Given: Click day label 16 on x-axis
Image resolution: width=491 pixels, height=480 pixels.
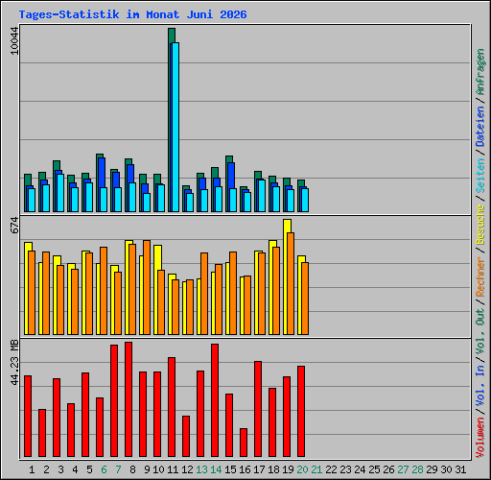Looking at the screenshot, I should tap(245, 469).
